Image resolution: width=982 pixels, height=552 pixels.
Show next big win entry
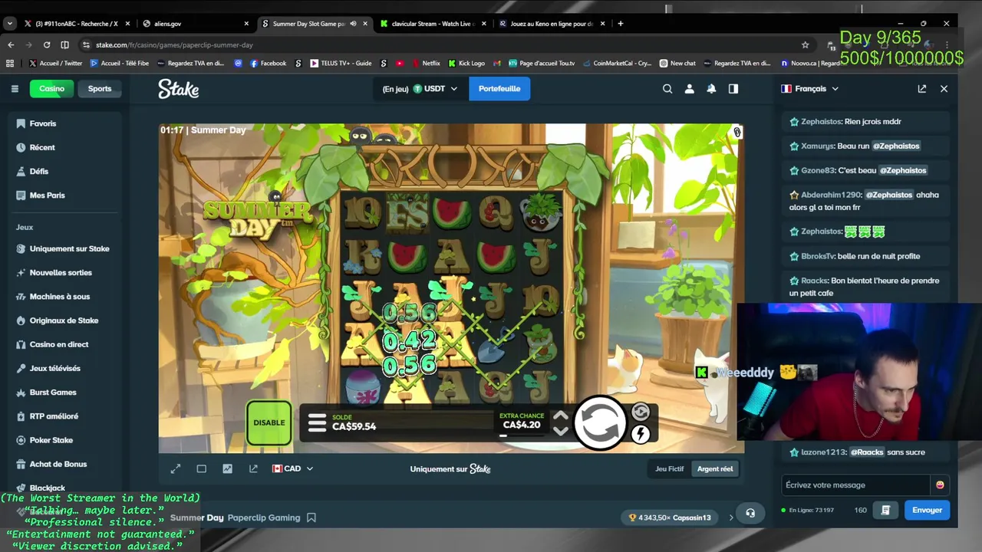point(730,517)
